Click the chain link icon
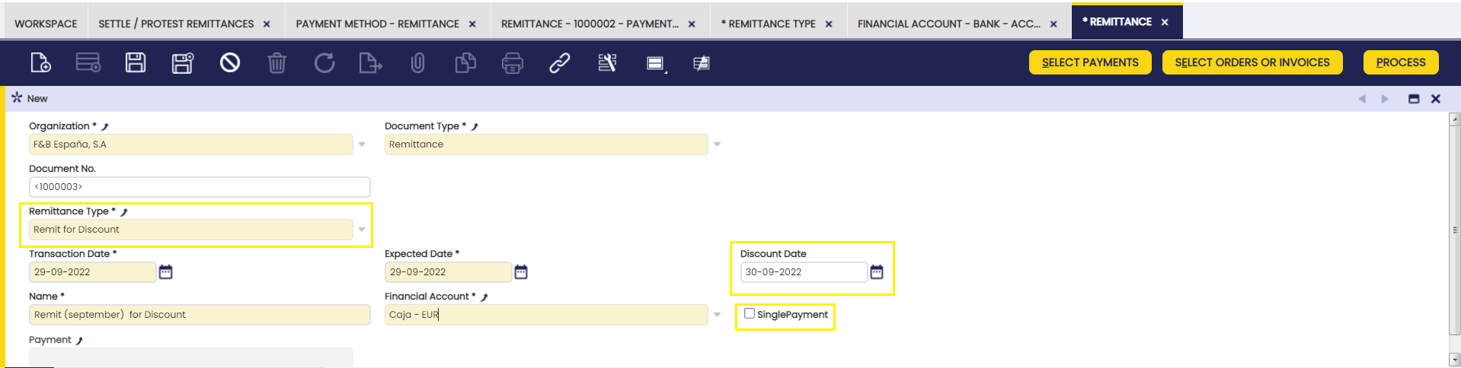Viewport: 1461px width, 368px height. click(560, 62)
